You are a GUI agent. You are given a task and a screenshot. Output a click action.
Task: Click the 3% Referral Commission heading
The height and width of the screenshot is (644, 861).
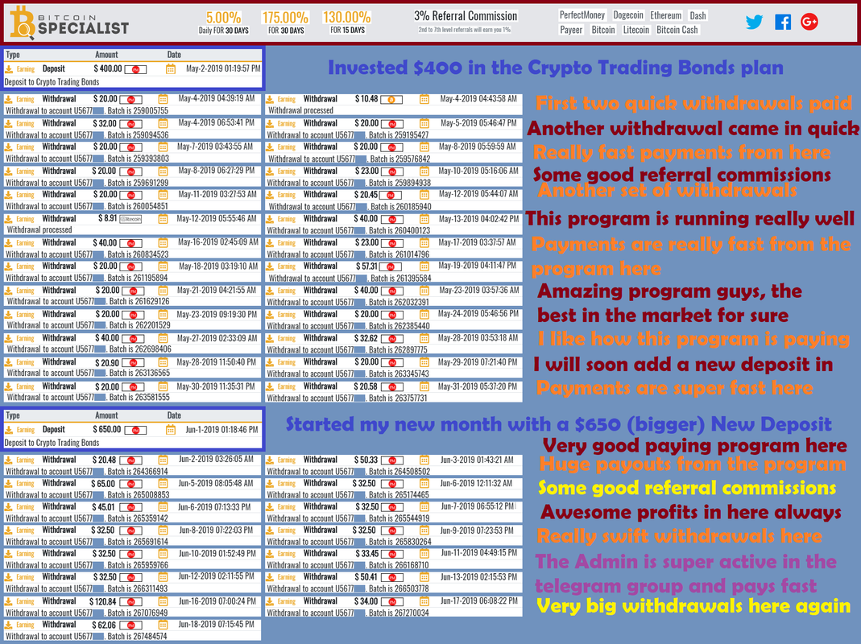(466, 16)
